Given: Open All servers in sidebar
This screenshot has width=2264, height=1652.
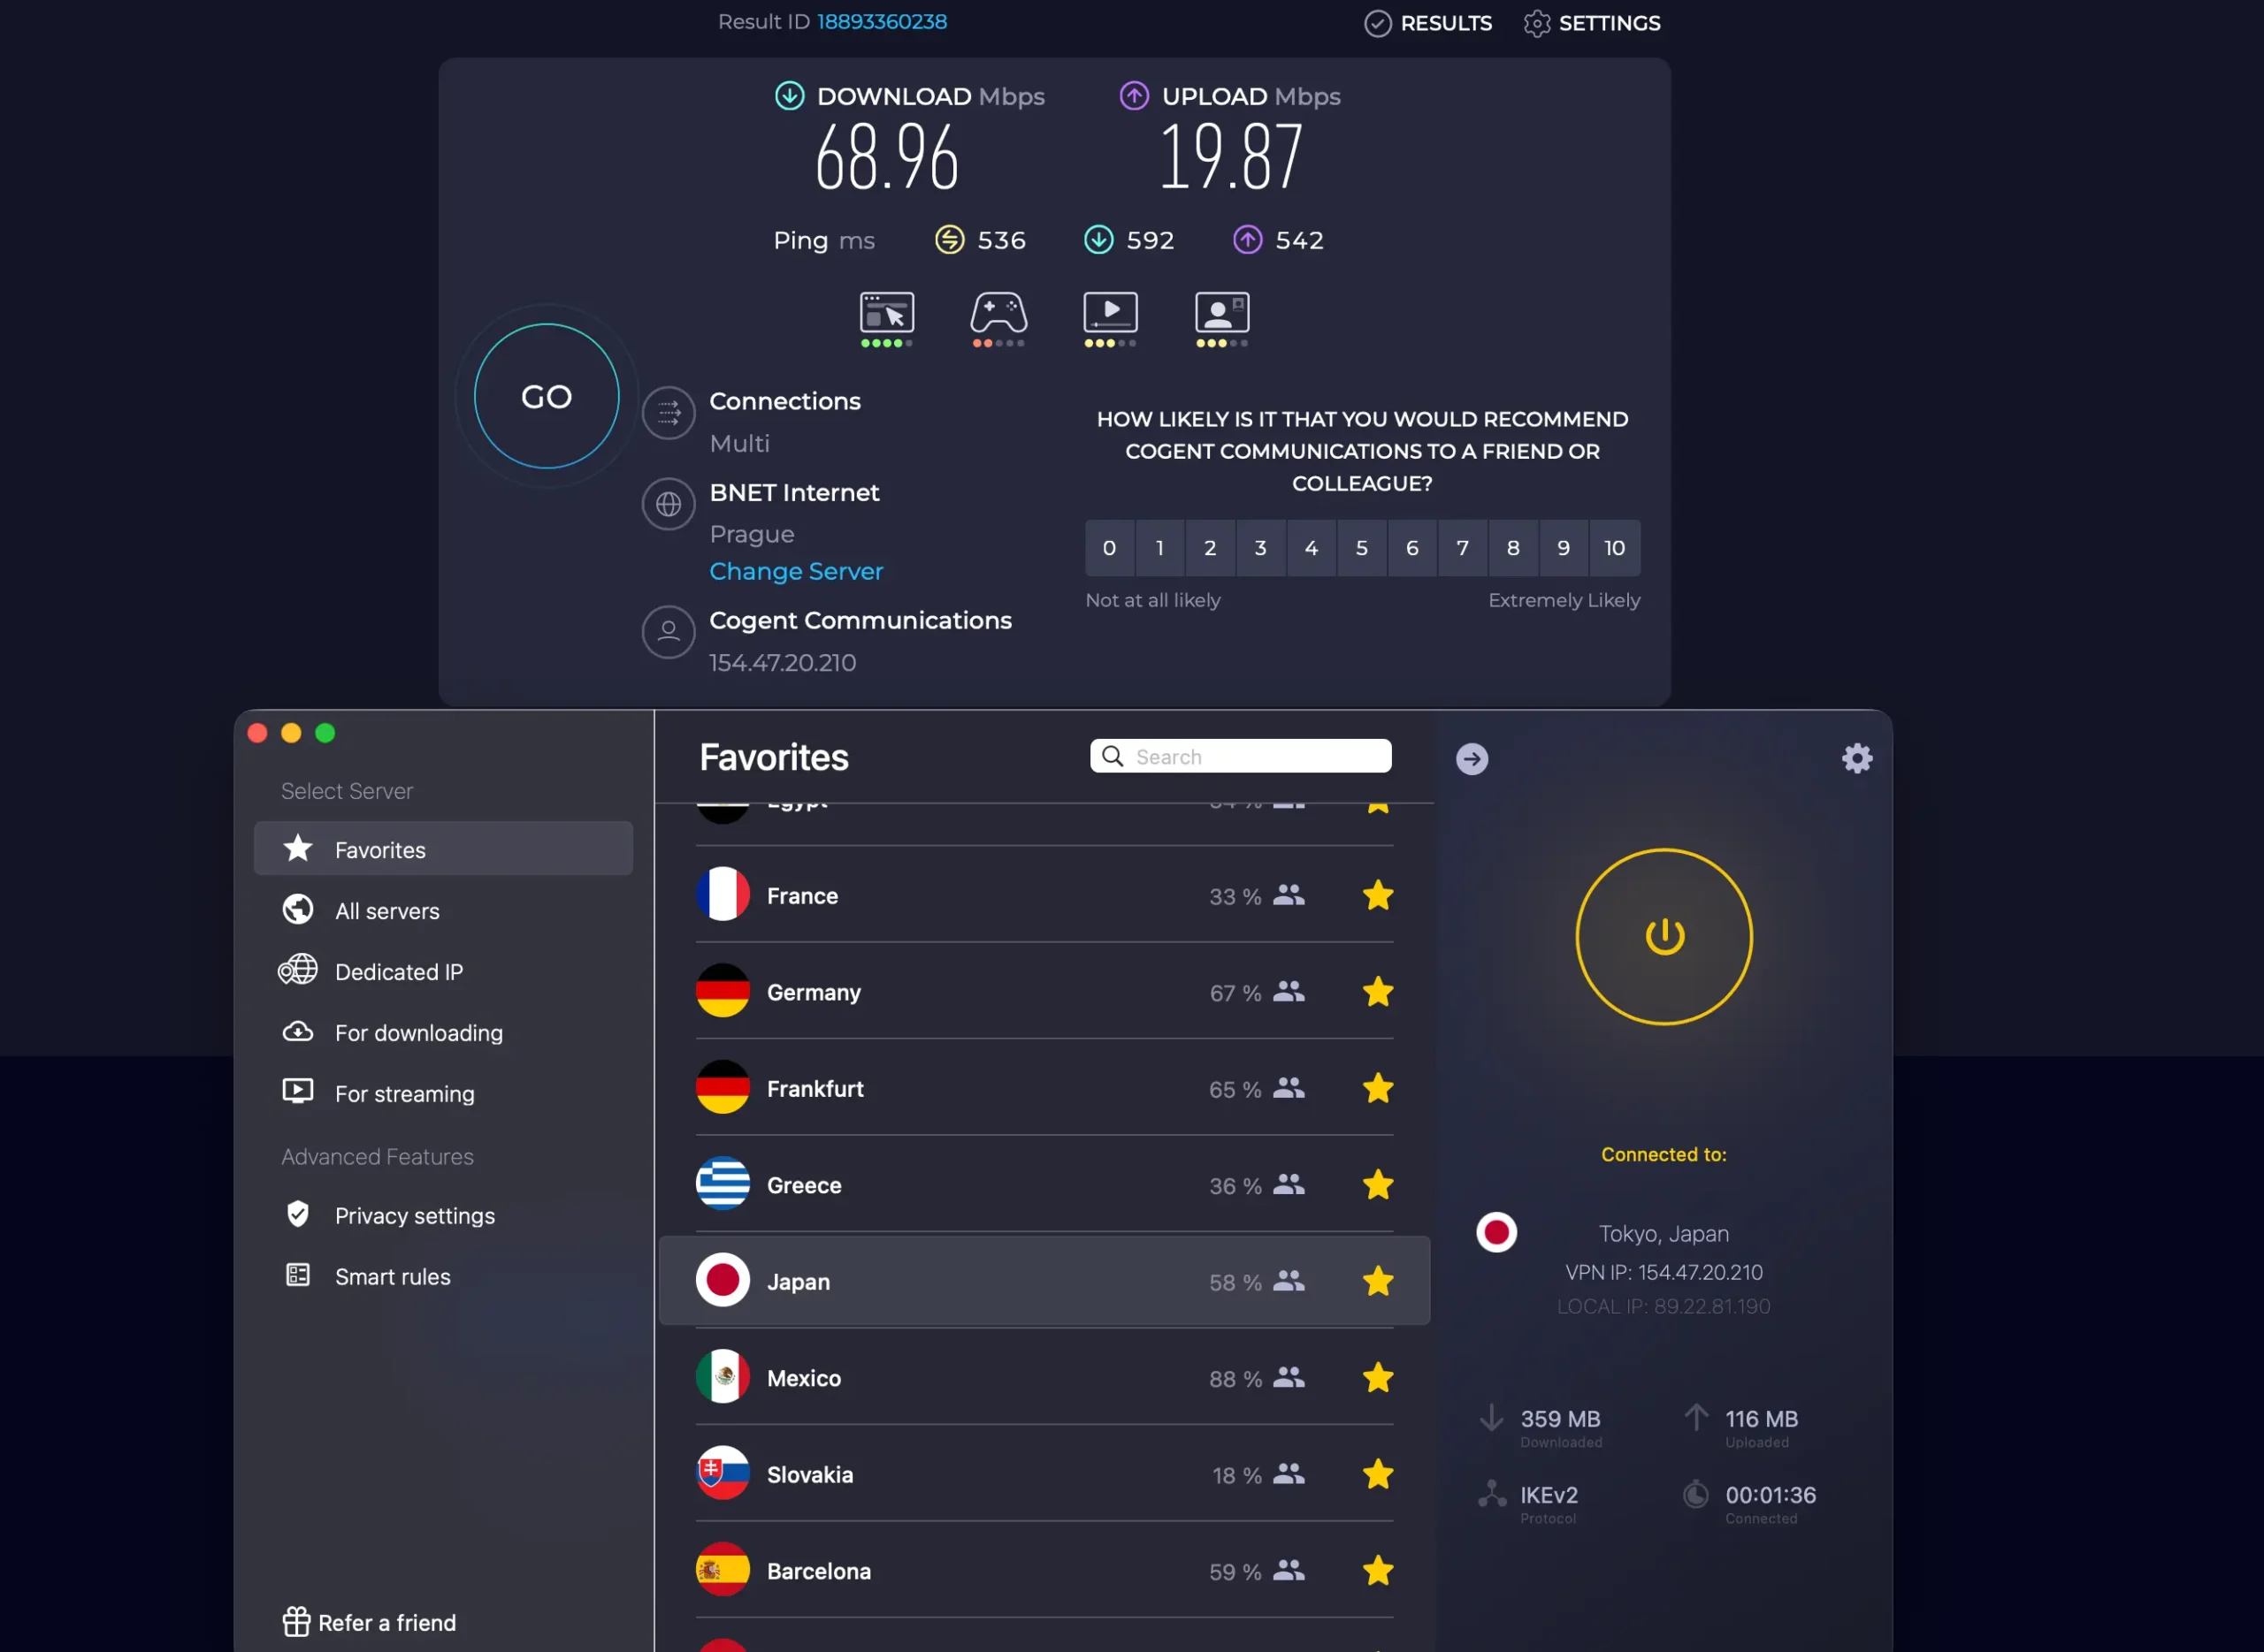Looking at the screenshot, I should point(387,911).
